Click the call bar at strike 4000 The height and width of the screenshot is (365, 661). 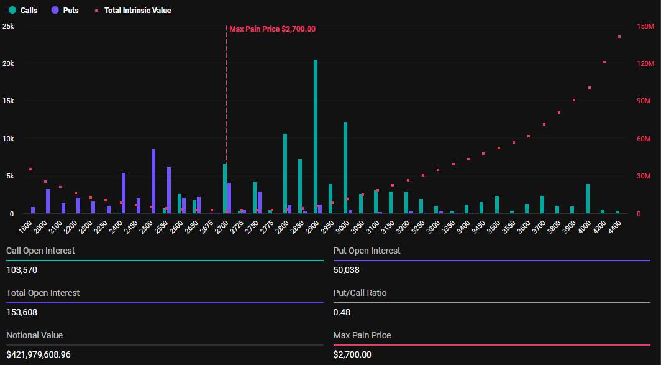[588, 198]
